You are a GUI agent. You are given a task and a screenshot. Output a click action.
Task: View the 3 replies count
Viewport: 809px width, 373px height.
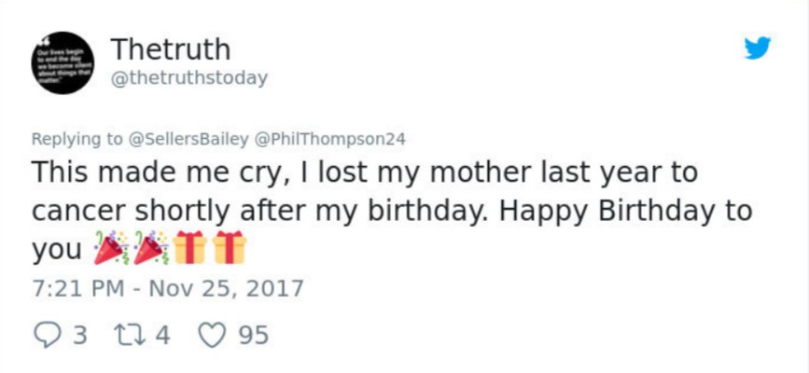coord(80,334)
